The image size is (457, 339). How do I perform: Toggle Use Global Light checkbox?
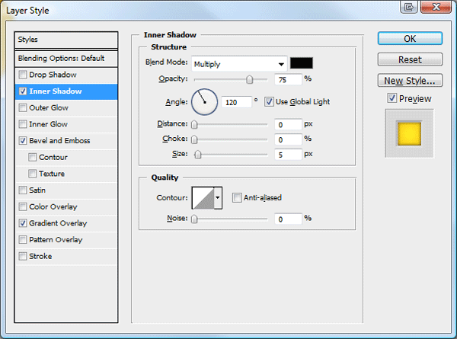click(269, 102)
